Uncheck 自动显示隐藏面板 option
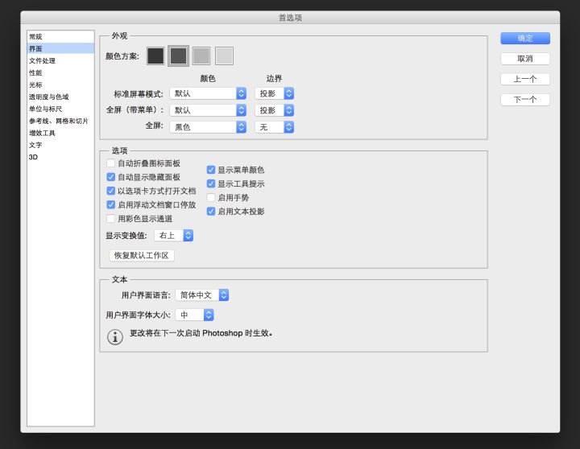The height and width of the screenshot is (449, 580). point(111,177)
